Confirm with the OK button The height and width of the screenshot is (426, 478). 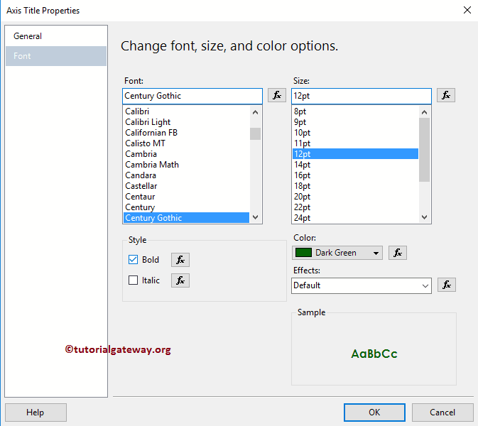[x=374, y=413]
